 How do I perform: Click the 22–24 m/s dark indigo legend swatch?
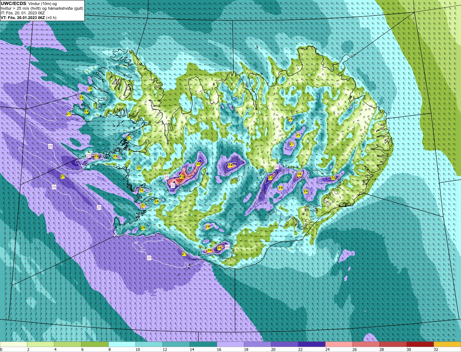tap(312, 344)
